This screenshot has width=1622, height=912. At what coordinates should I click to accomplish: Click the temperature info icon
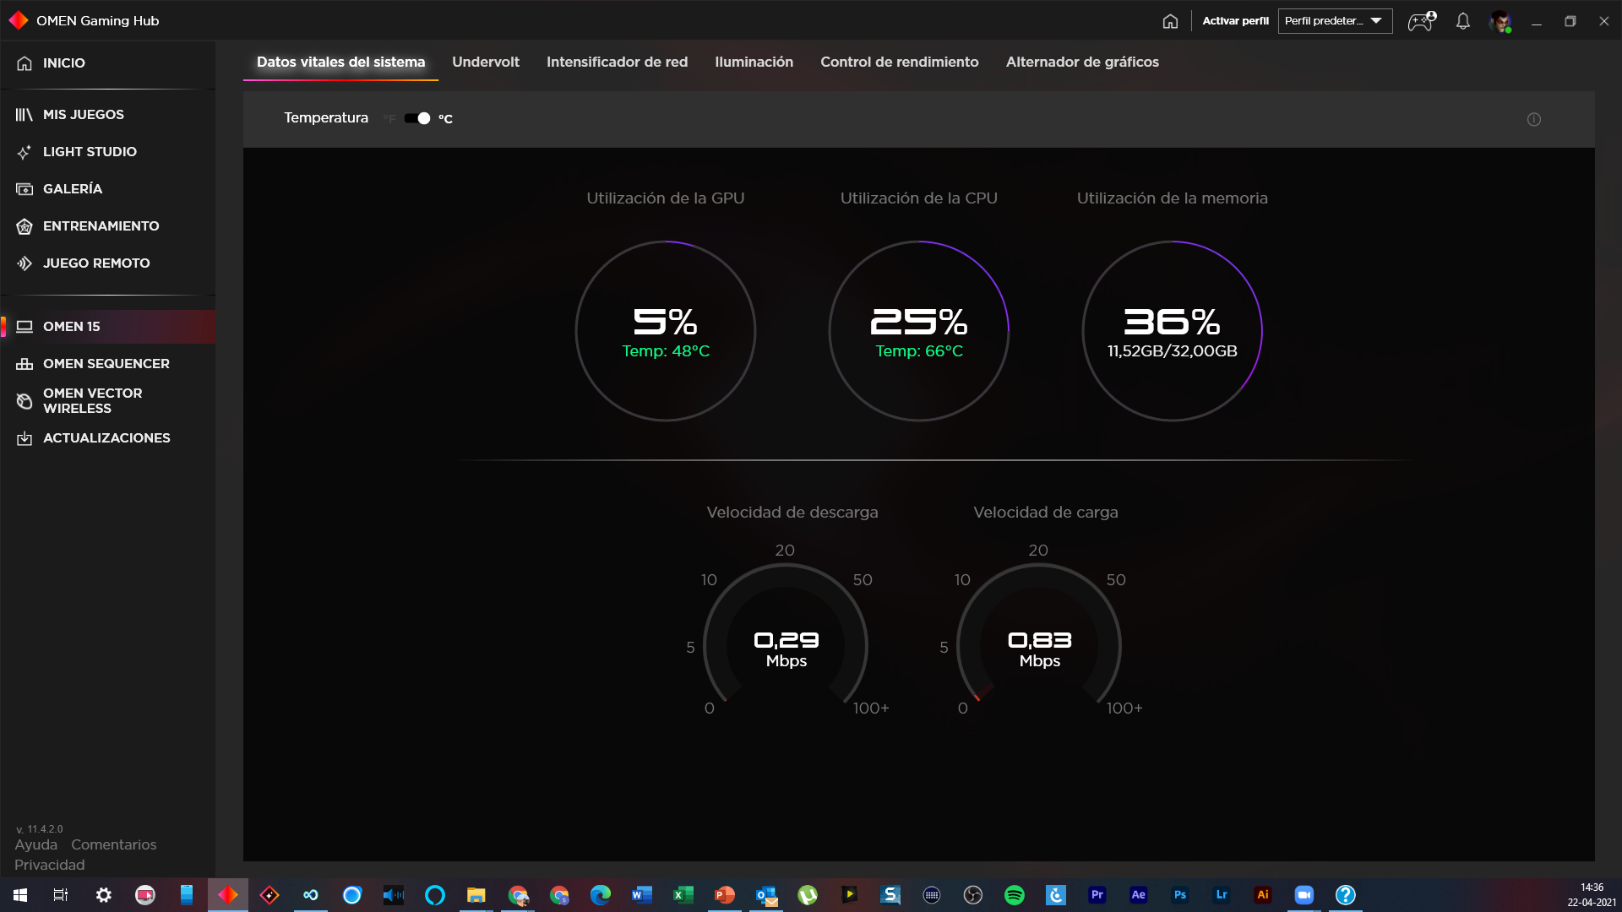(x=1534, y=119)
